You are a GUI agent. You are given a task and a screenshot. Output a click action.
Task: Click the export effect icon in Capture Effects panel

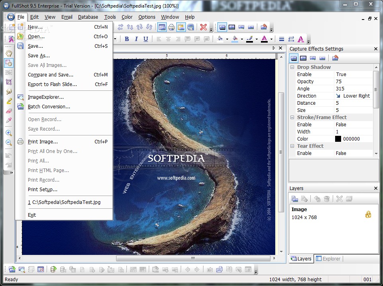[335, 58]
